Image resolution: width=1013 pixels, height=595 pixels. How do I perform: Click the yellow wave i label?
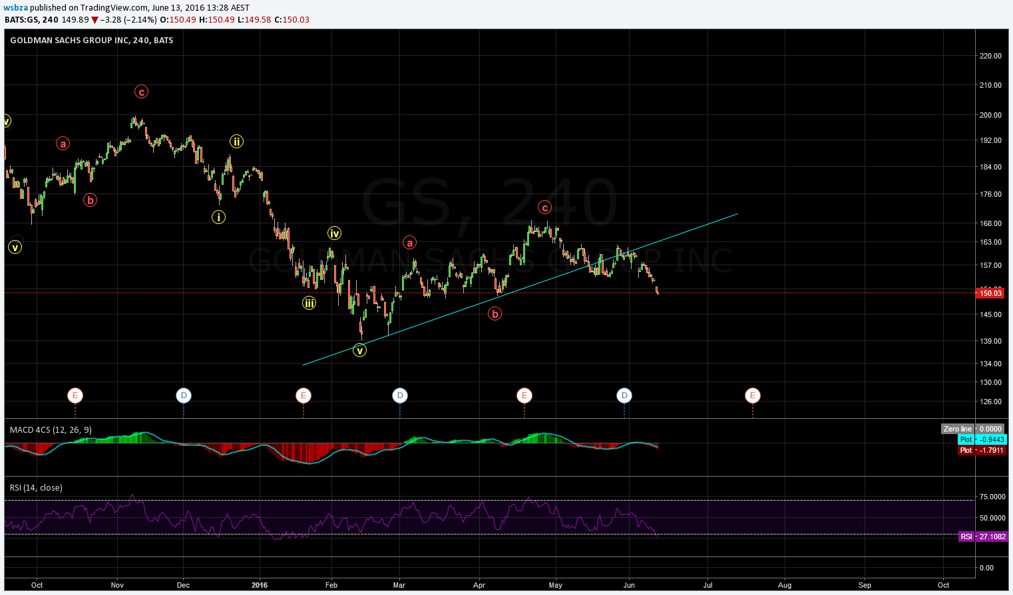(218, 217)
